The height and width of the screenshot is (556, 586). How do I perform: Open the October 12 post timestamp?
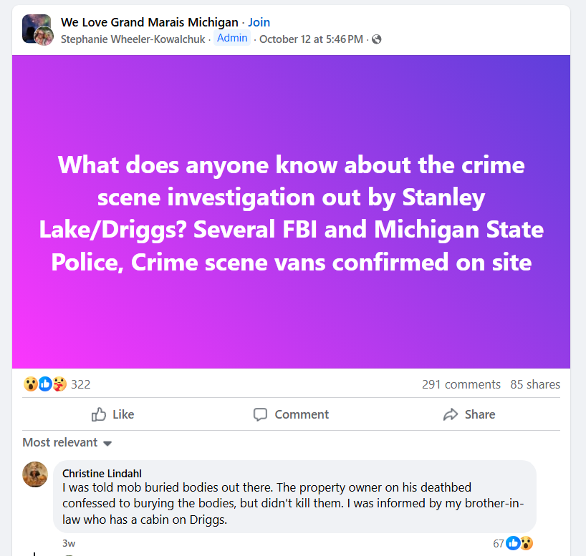pos(311,39)
